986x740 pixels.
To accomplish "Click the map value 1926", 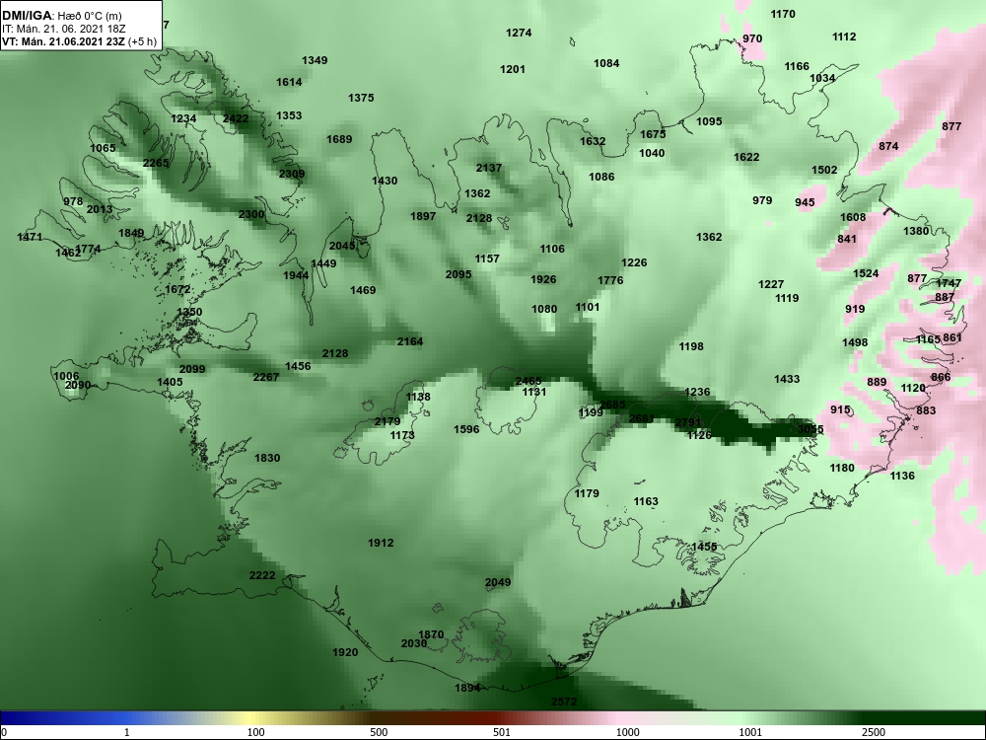I will tap(543, 279).
